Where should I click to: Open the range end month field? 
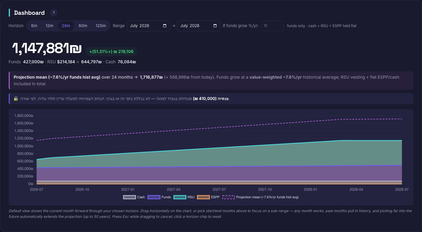click(199, 26)
